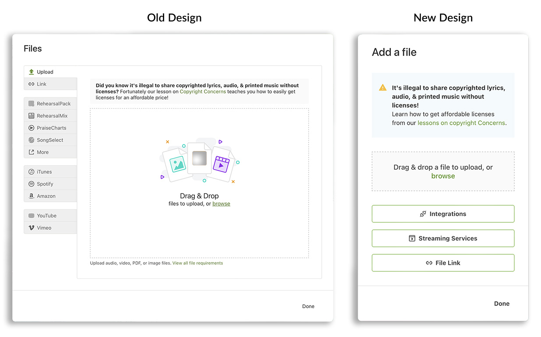Click Done in the old Files dialog

point(308,306)
